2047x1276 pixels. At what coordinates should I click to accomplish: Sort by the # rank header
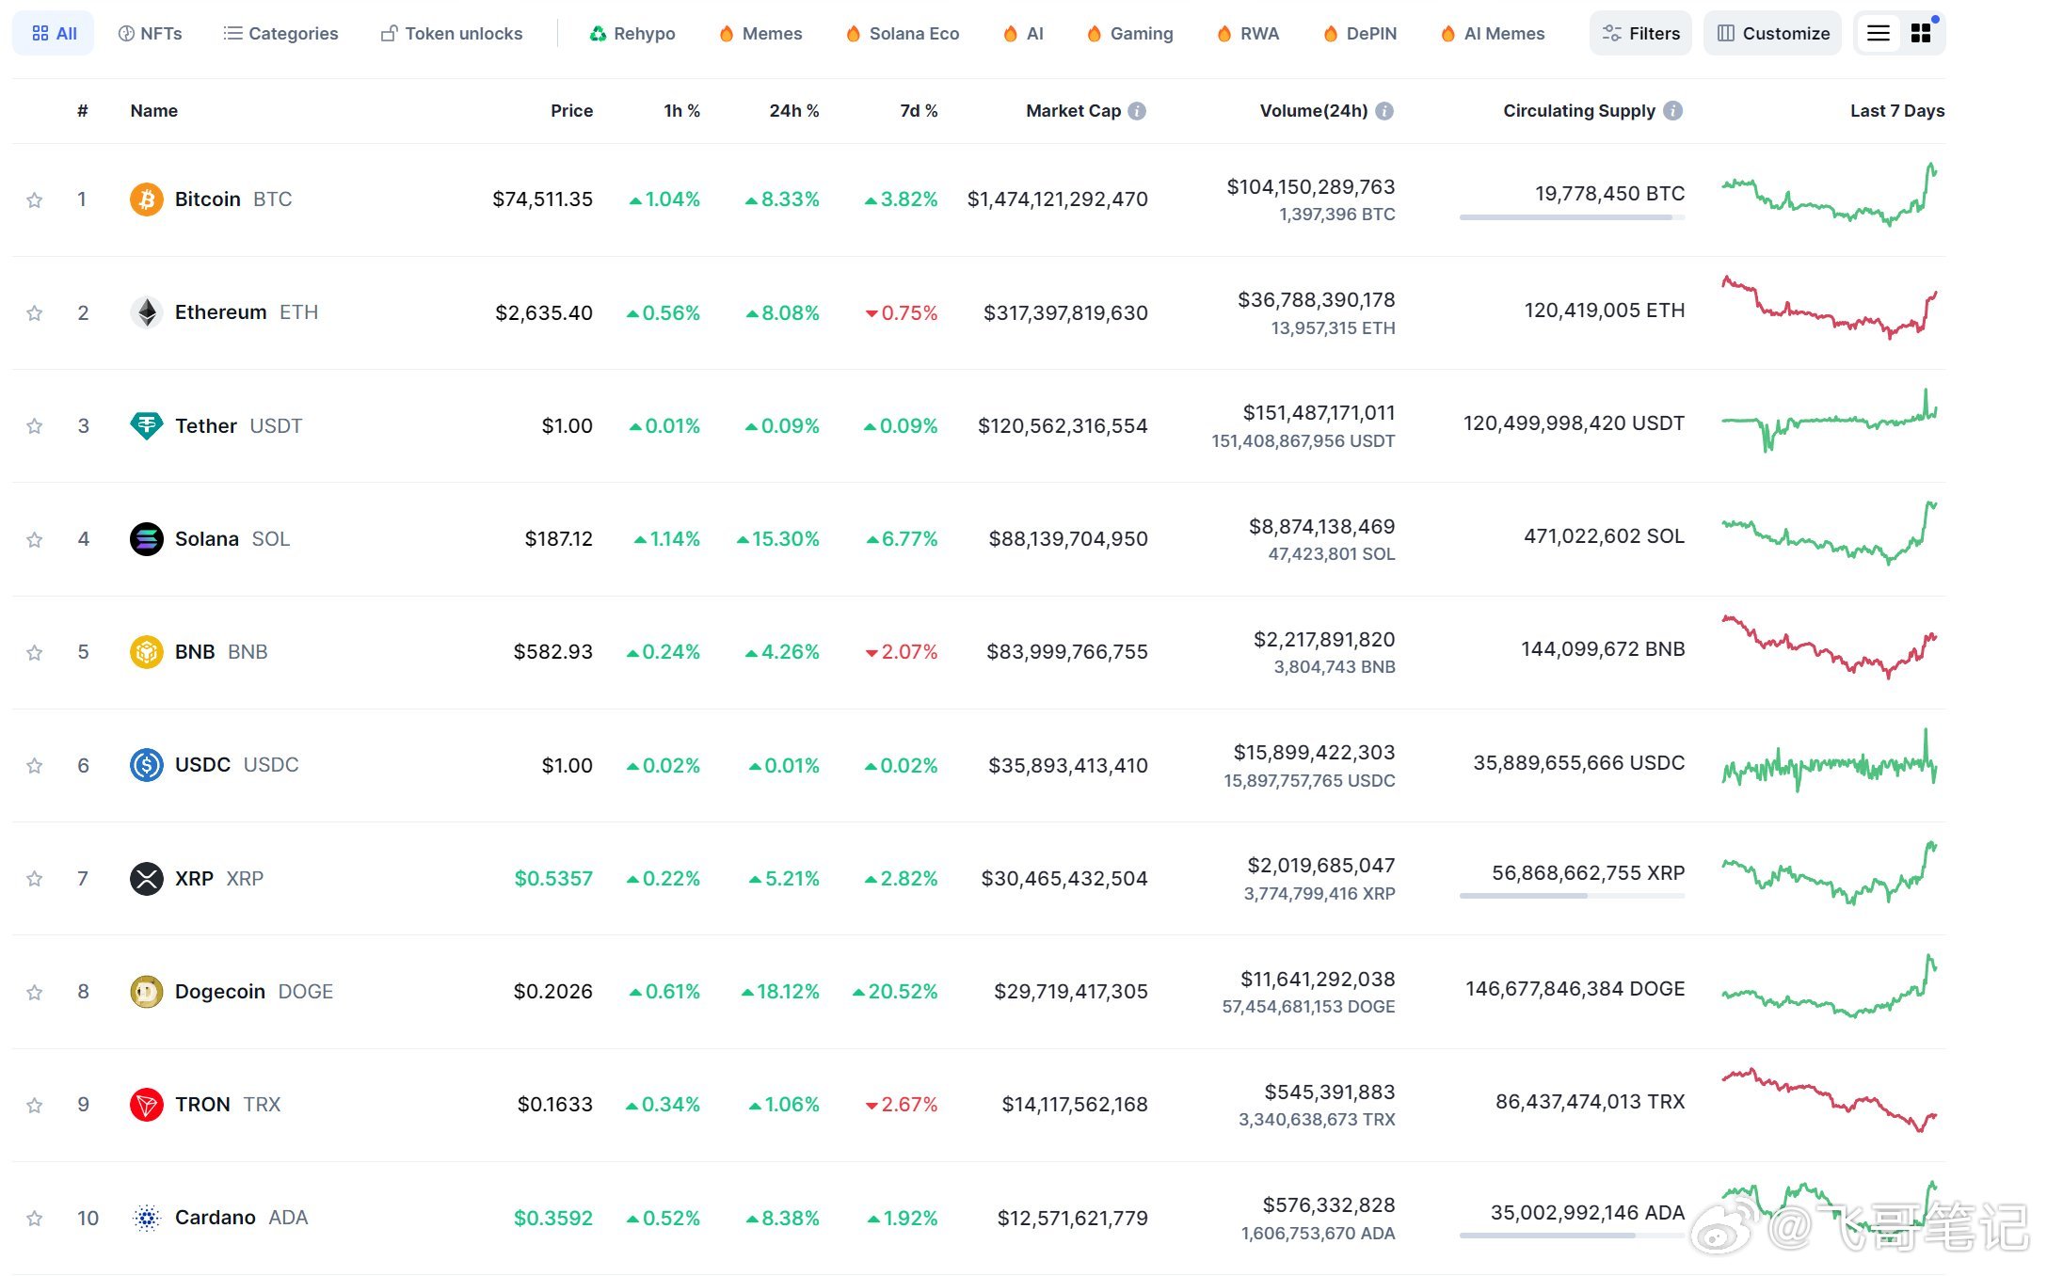(x=83, y=111)
